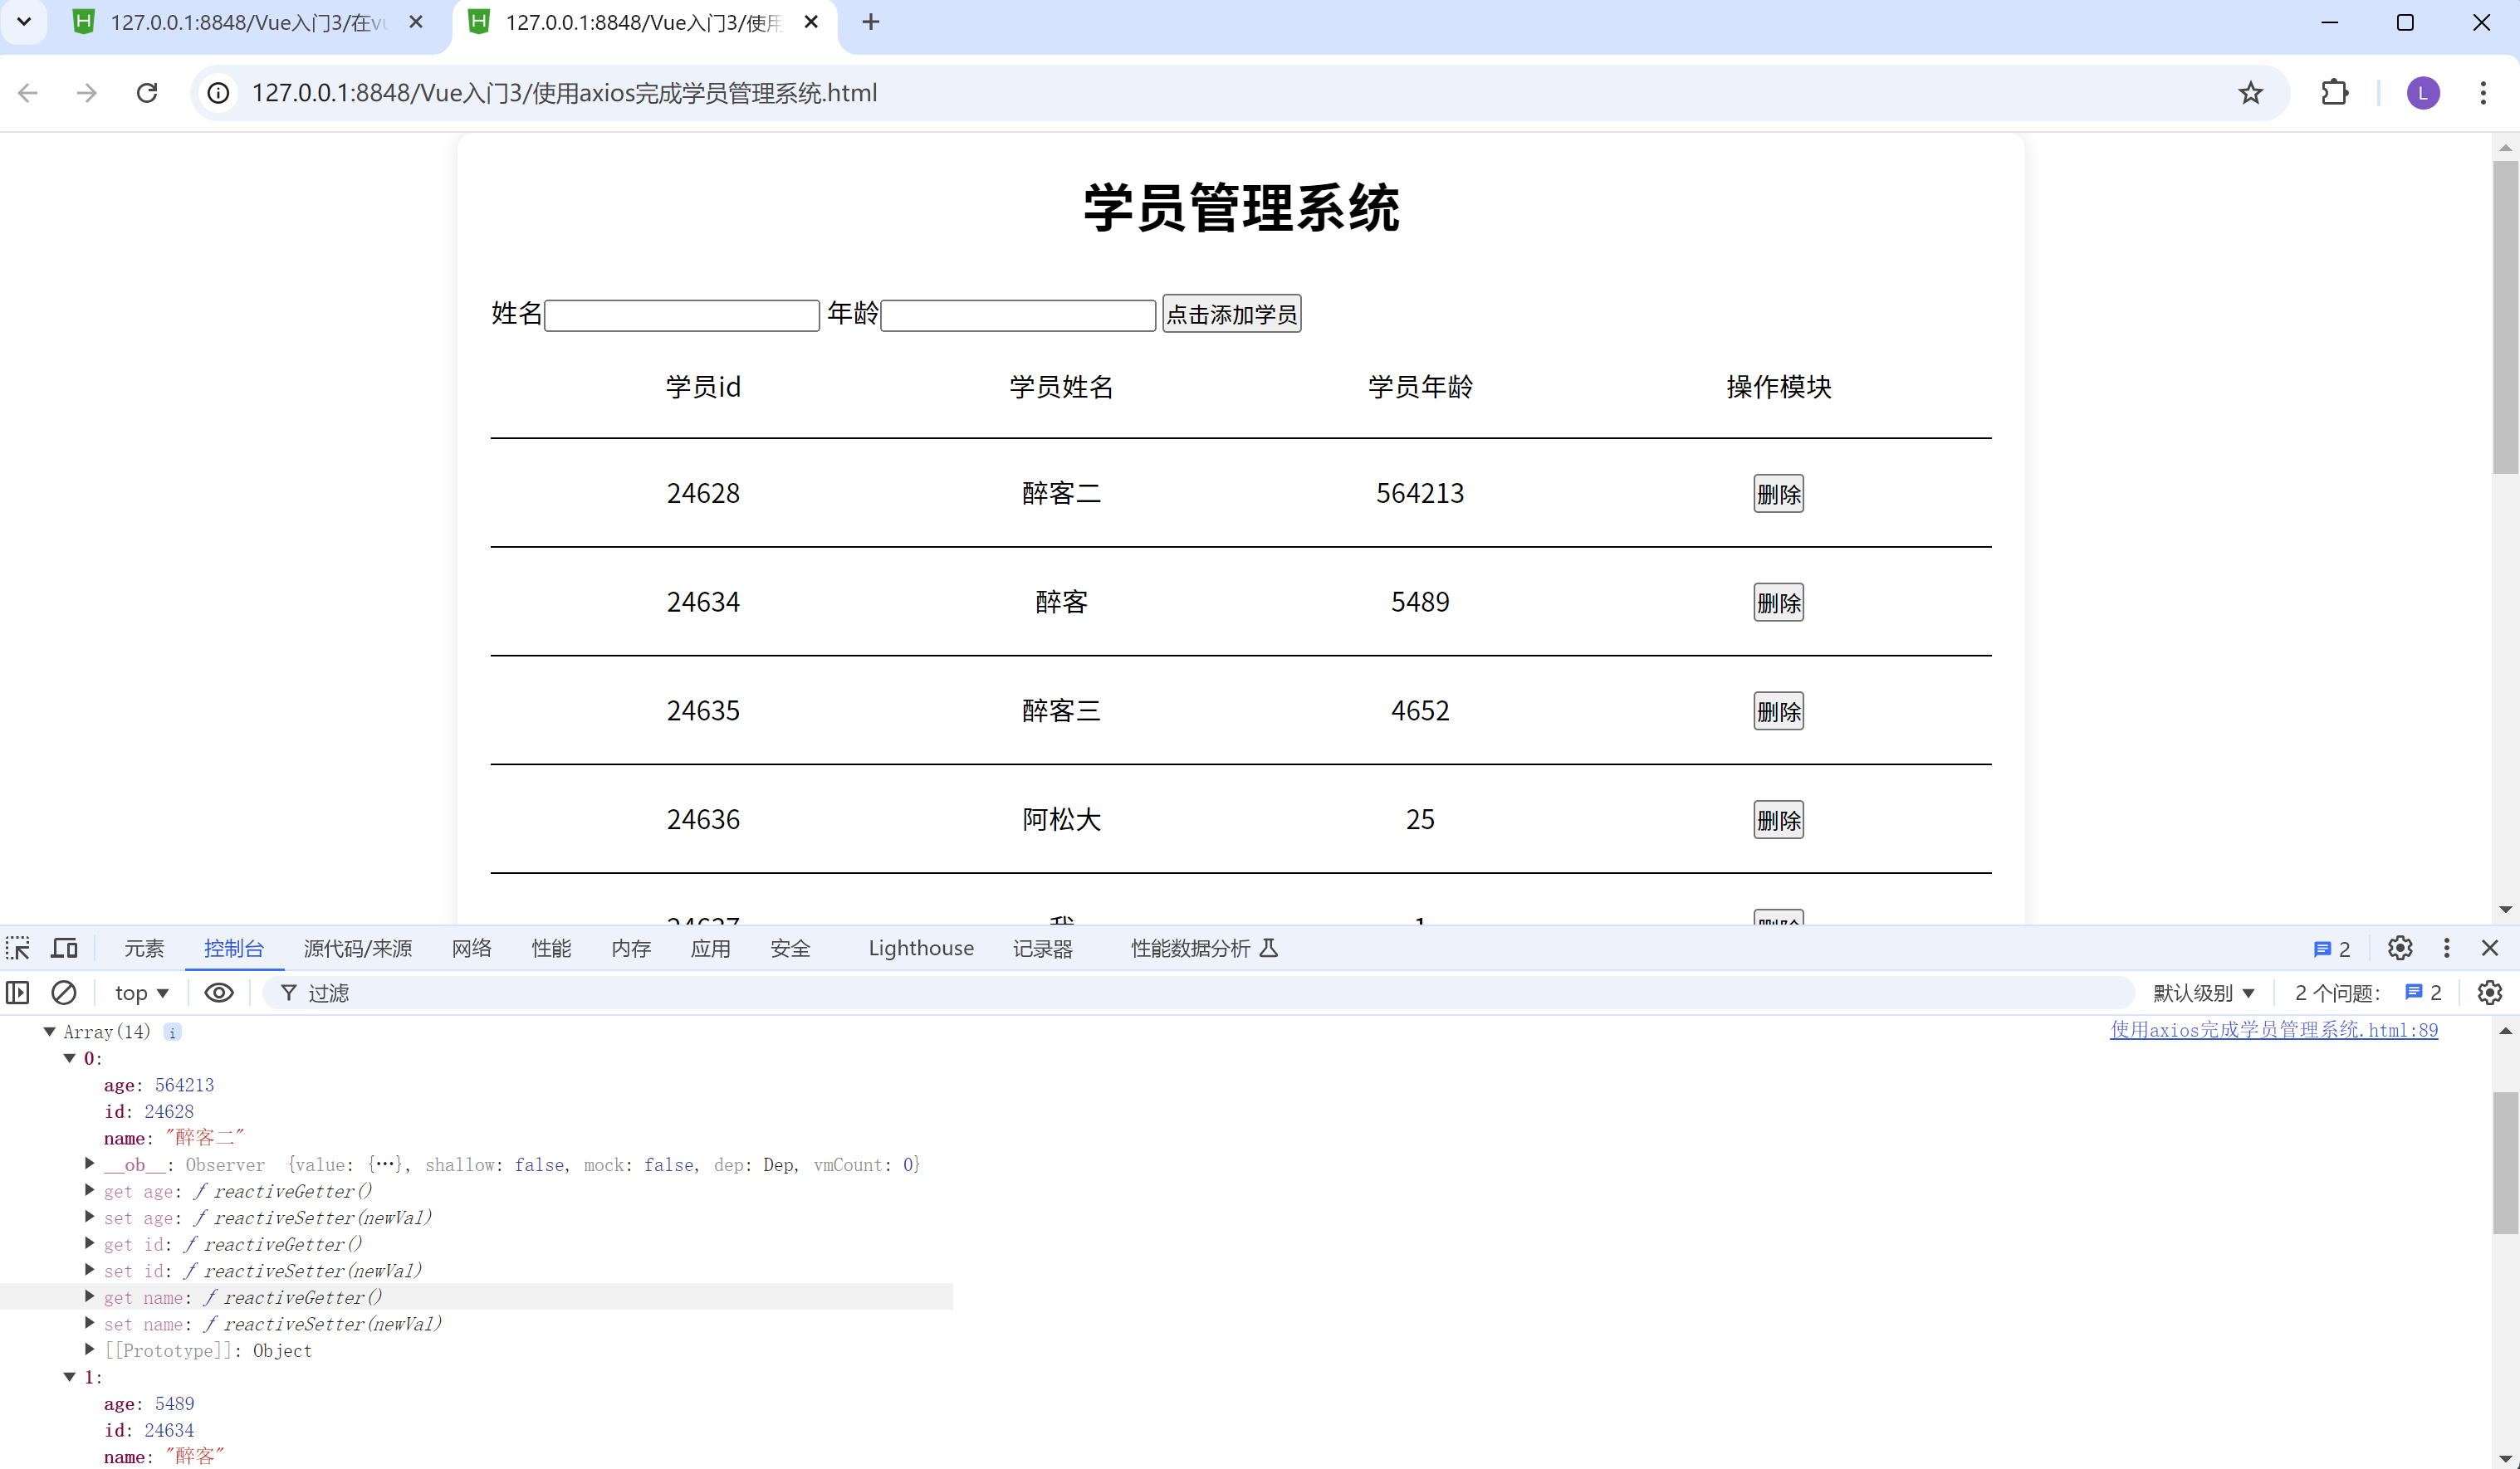Open live expression eye icon
This screenshot has width=2520, height=1469.
tap(218, 993)
